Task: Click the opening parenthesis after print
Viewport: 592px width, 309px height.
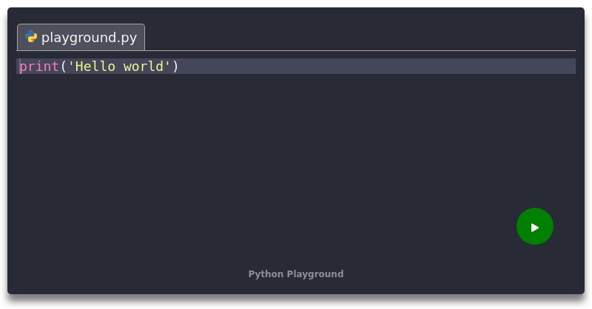Action: (64, 67)
